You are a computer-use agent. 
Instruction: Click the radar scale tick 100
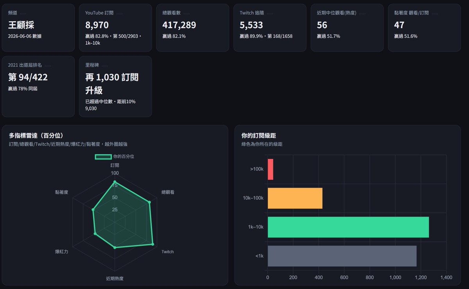pyautogui.click(x=115, y=173)
